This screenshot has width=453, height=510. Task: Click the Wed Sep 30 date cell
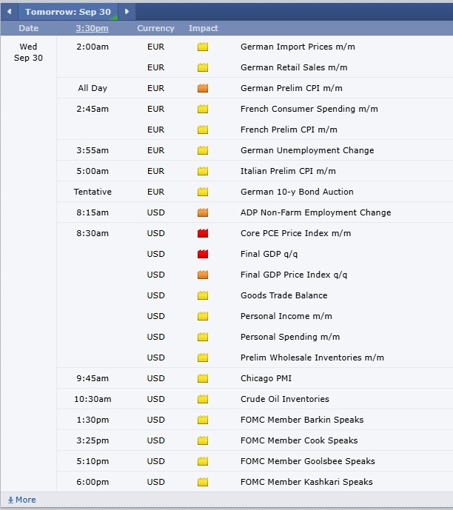coord(28,53)
